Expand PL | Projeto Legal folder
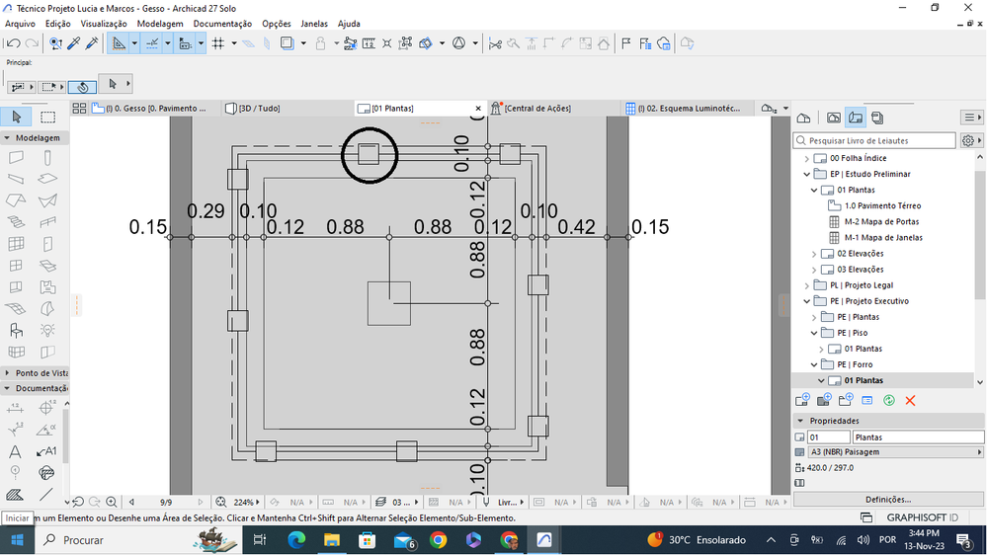The image size is (987, 555). [x=807, y=285]
